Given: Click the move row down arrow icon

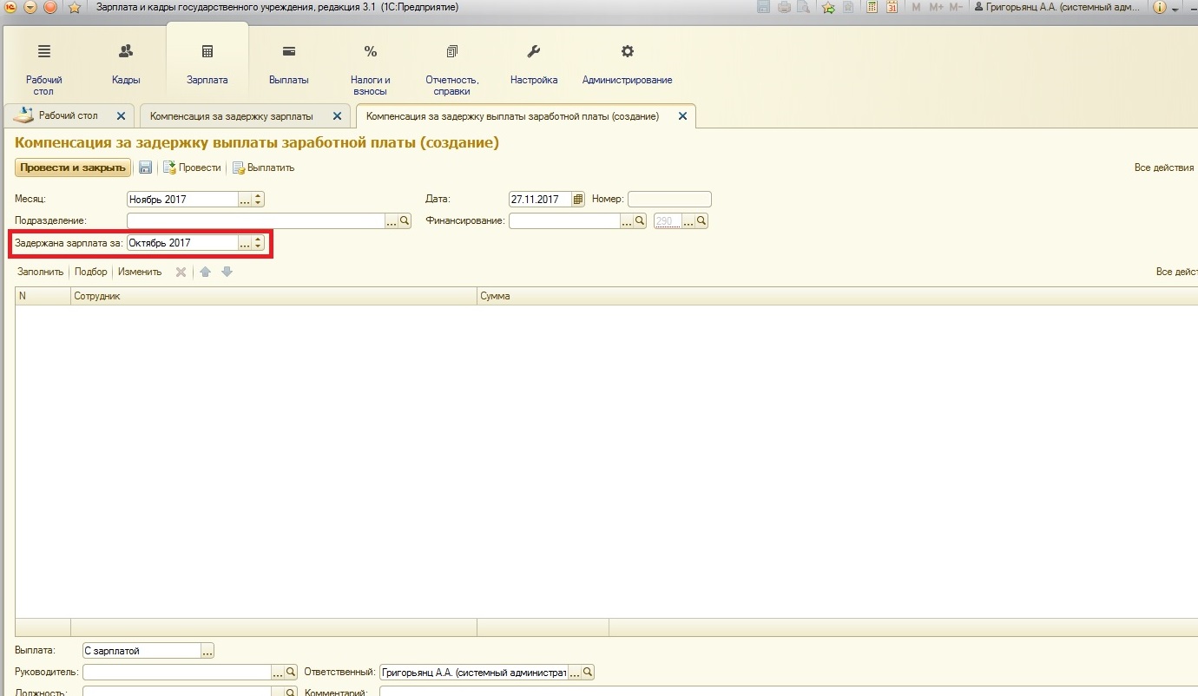Looking at the screenshot, I should tap(227, 272).
